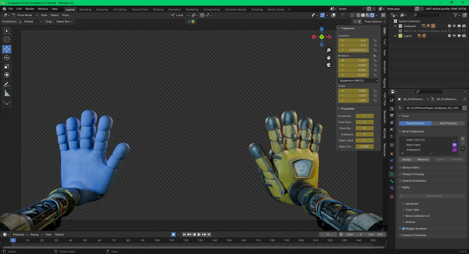Toggle camera view icon
This screenshot has height=254, width=469.
[329, 65]
